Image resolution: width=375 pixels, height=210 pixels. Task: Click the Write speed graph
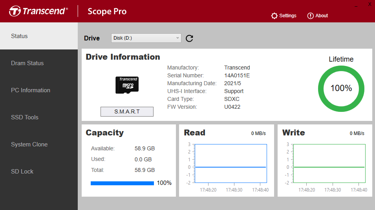[x=329, y=164]
